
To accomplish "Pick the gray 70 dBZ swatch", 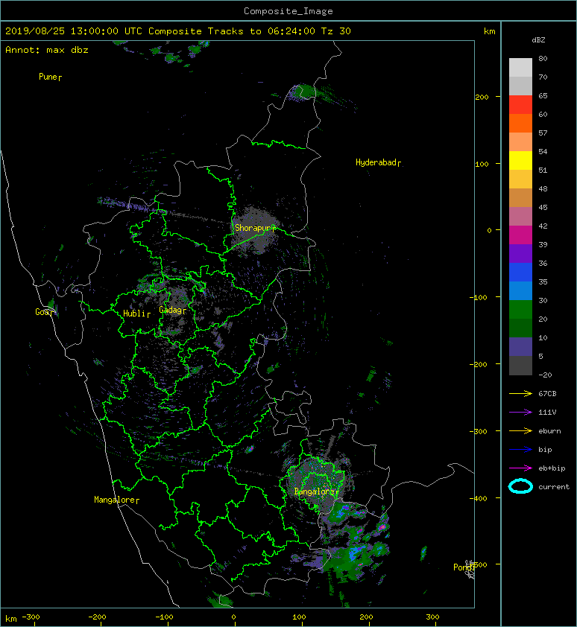I will pos(520,86).
